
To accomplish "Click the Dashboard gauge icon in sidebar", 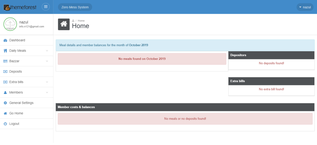I will click(5, 40).
